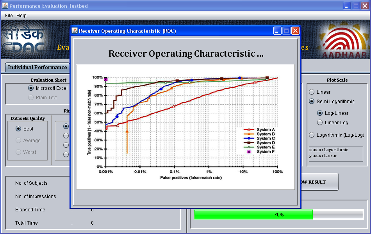
Task: Select Best datasets quality
Action: pos(18,129)
